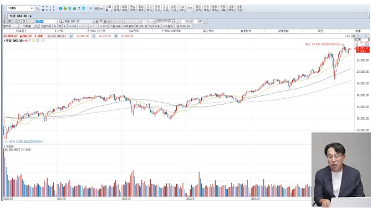The width and height of the screenshot is (371, 208).
Task: Switch to virtual screen 4
Action: (50, 10)
